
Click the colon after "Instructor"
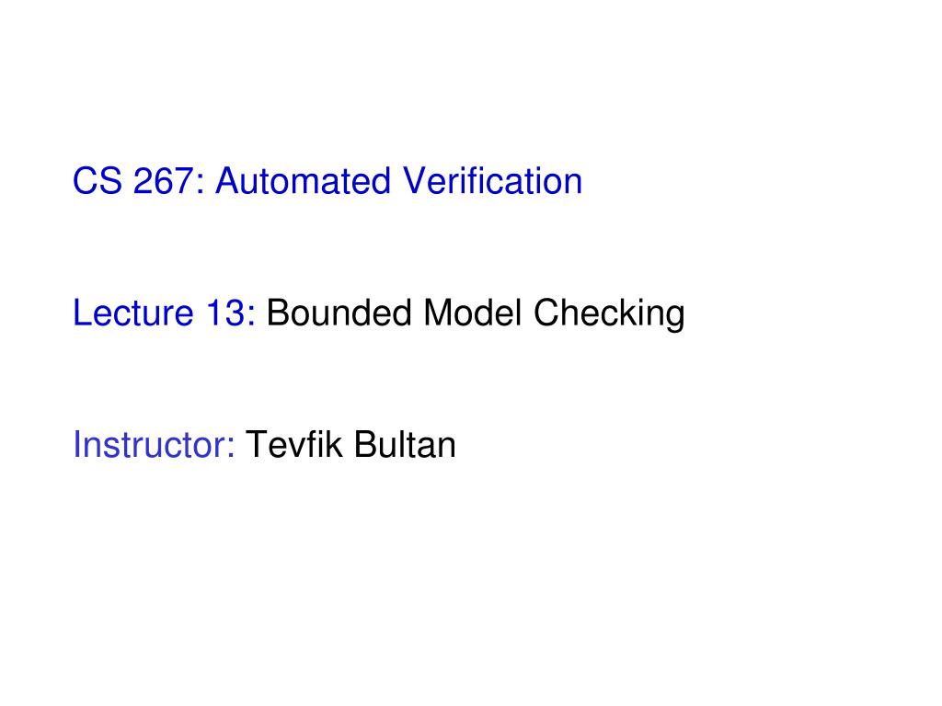click(231, 449)
